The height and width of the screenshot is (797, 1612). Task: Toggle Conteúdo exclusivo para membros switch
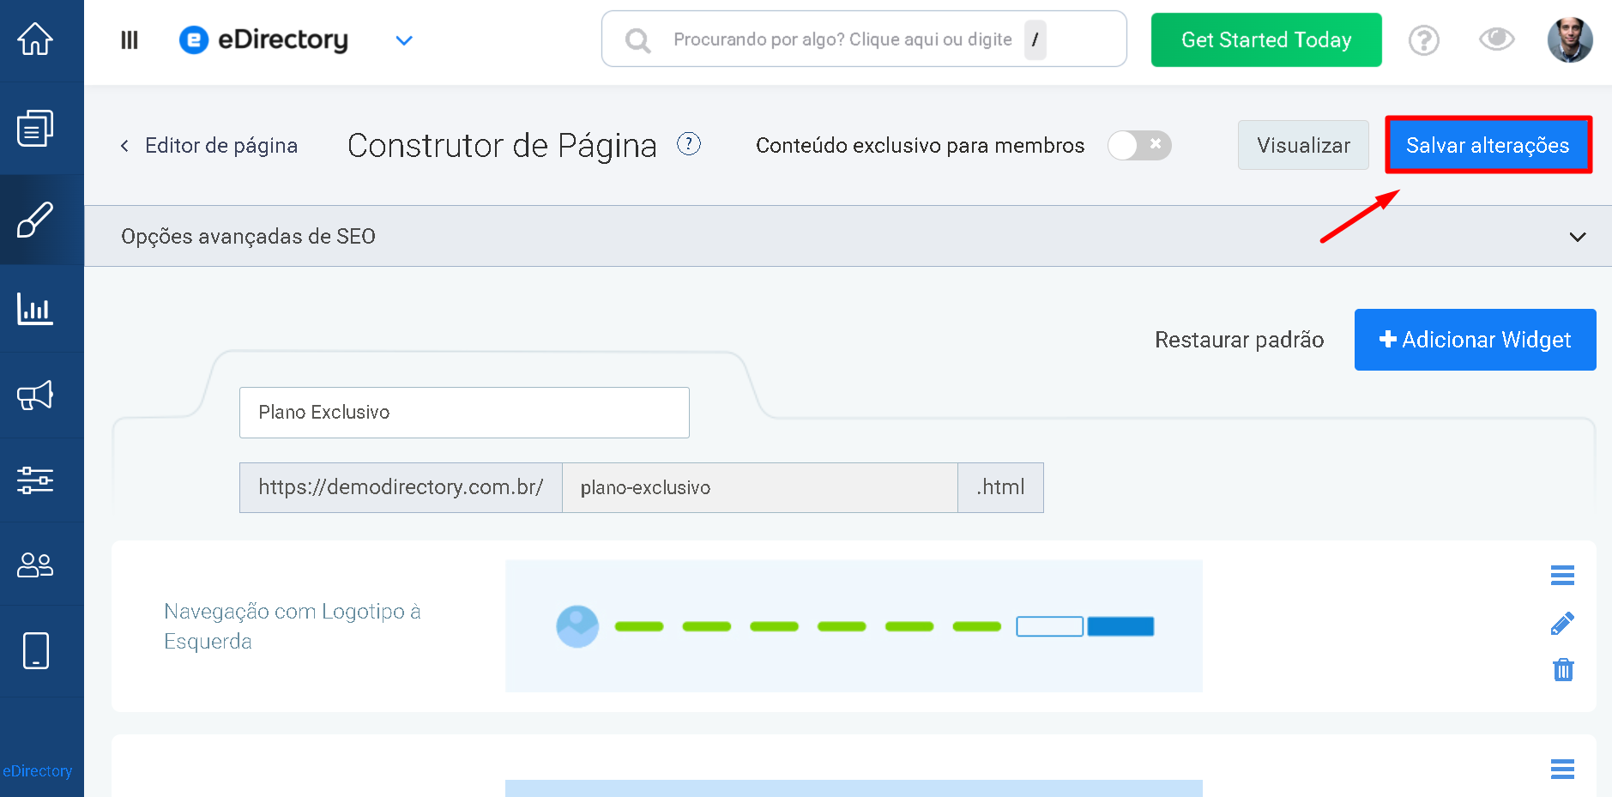(x=1138, y=145)
